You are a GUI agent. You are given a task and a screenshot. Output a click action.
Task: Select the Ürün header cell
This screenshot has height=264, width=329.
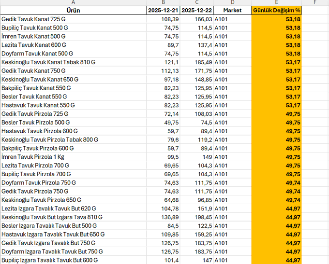[73, 10]
